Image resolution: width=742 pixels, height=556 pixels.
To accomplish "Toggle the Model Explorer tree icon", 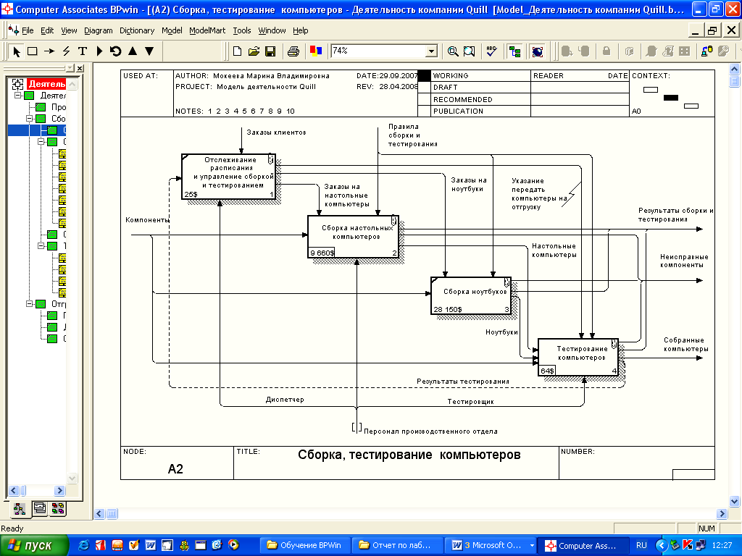I will 515,51.
